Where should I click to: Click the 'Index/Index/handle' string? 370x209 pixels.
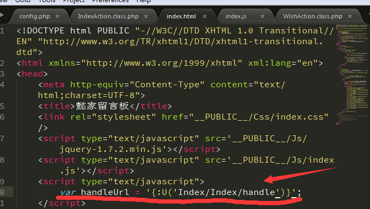(227, 192)
